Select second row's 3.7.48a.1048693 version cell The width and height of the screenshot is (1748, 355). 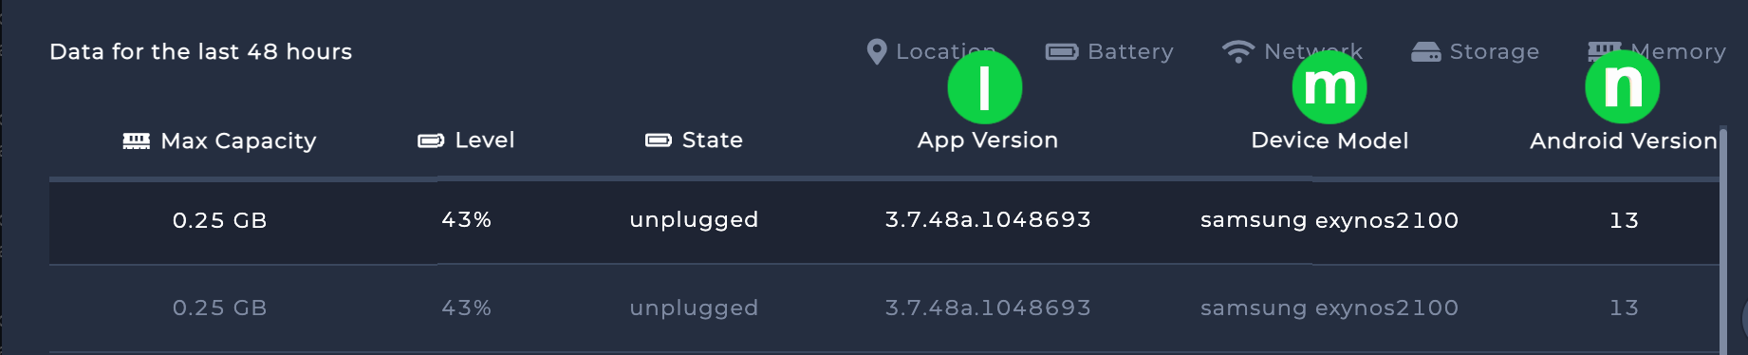(x=988, y=308)
